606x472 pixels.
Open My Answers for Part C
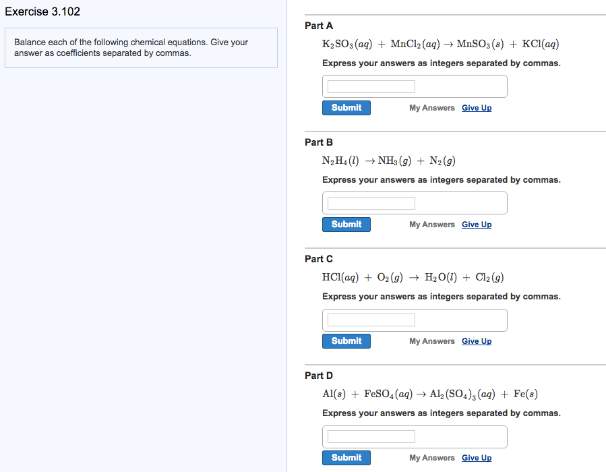click(x=431, y=341)
